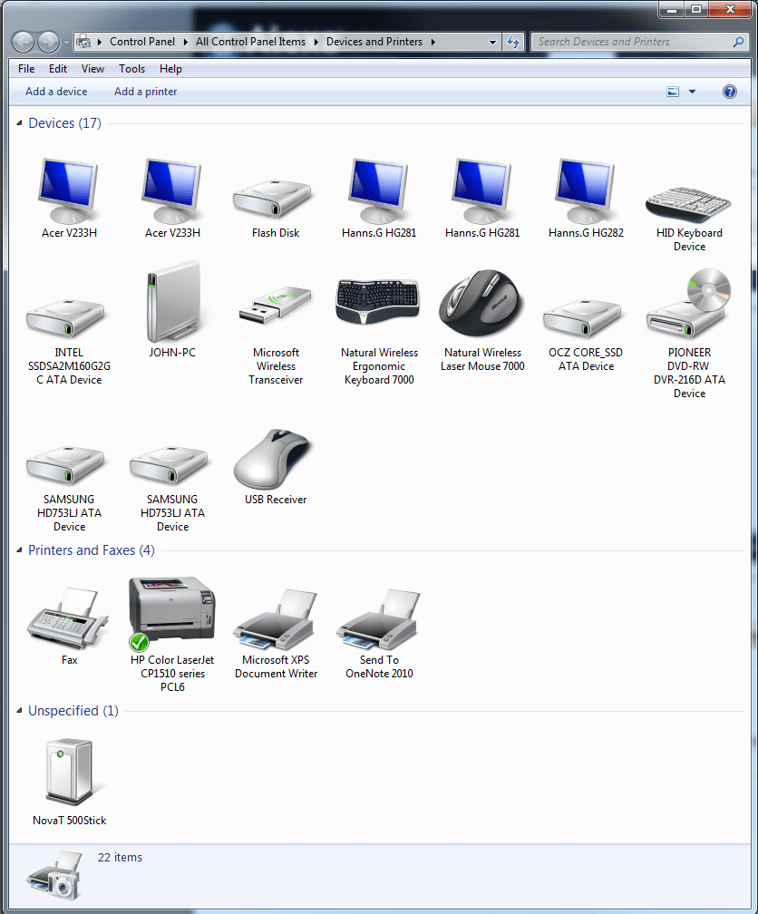Click the Devices and Printers breadcrumb
Screen dimensions: 758x914
pyautogui.click(x=374, y=42)
